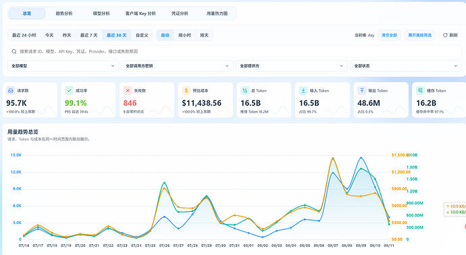Click the 缓存命中率 97.1% text
This screenshot has height=255, width=466.
[x=430, y=112]
